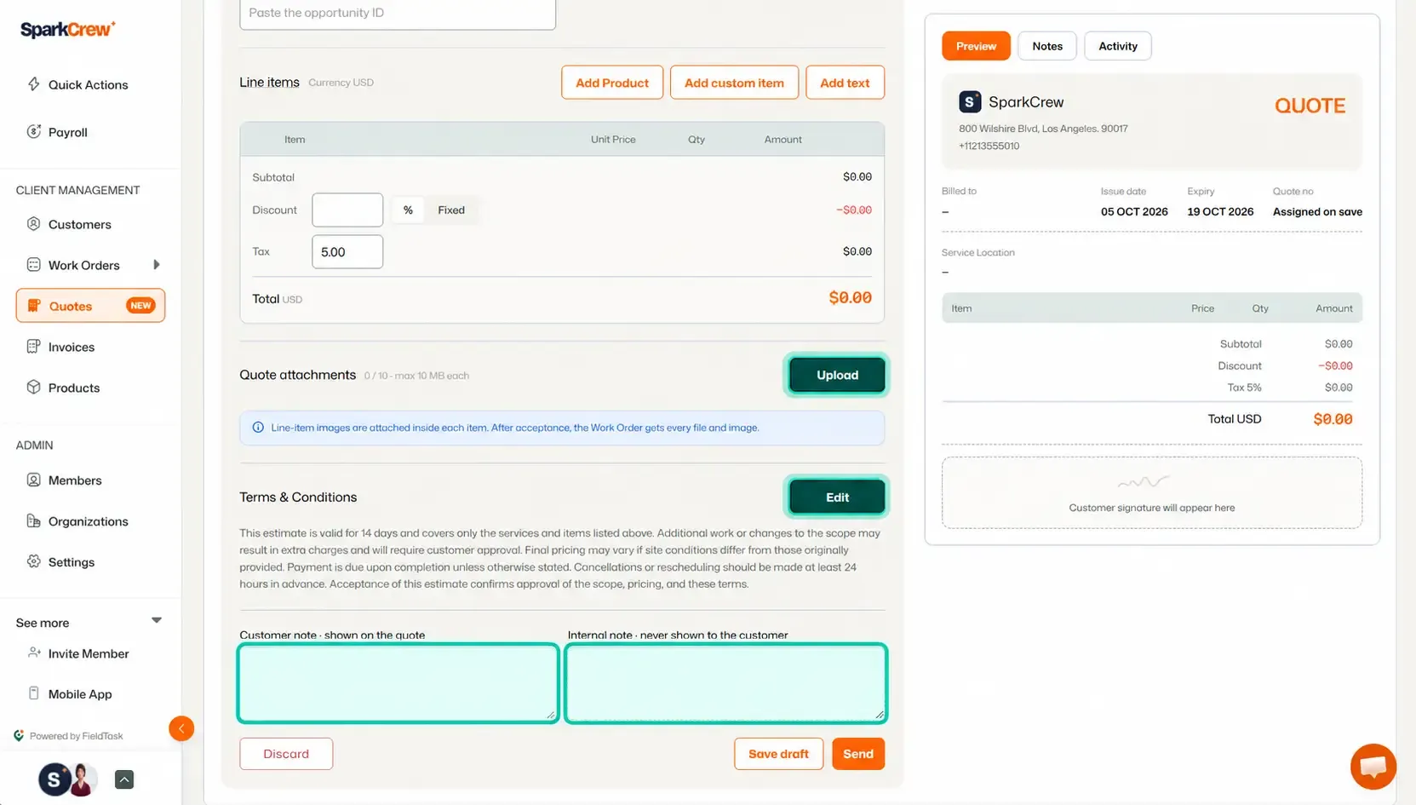Screen dimensions: 1416x805
Task: Click the Members icon
Action: click(x=34, y=480)
